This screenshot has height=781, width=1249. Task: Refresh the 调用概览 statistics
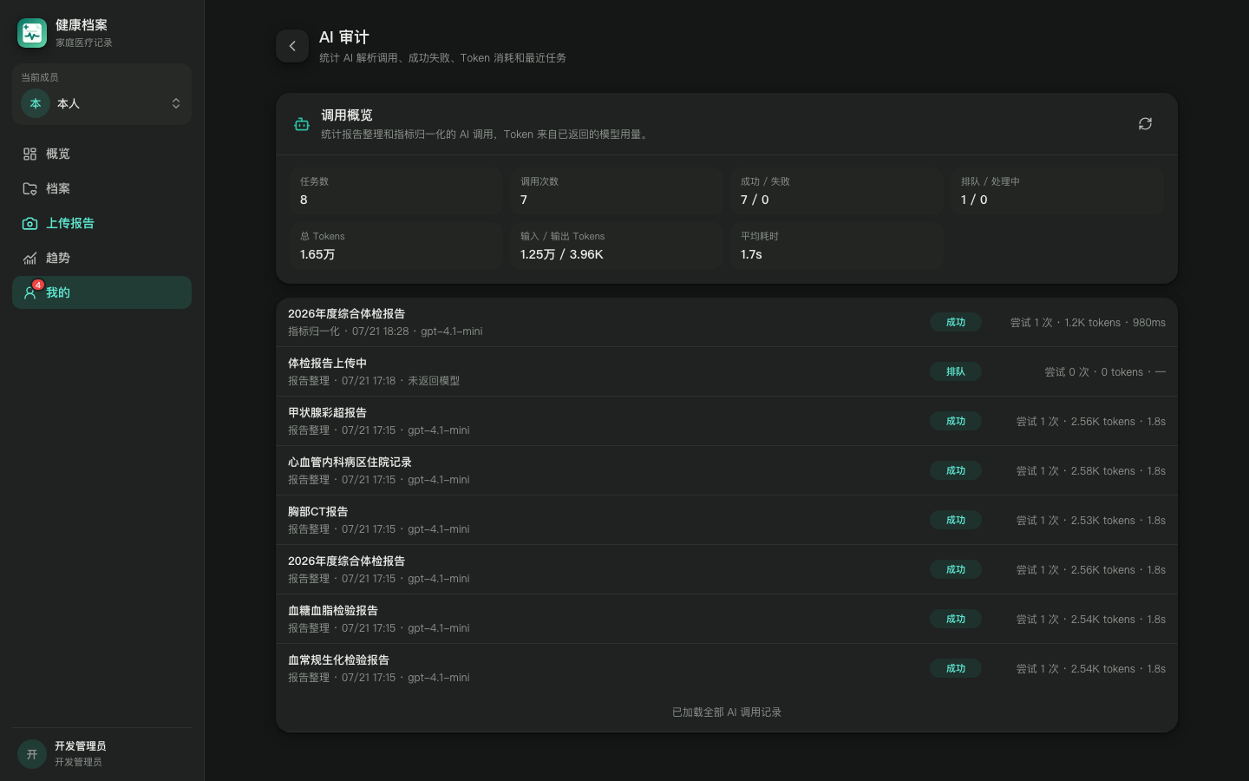click(x=1145, y=124)
